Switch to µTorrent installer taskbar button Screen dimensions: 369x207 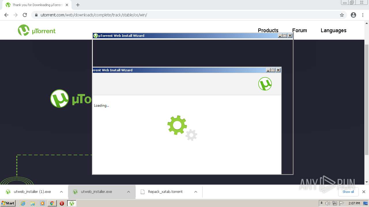coord(72,203)
